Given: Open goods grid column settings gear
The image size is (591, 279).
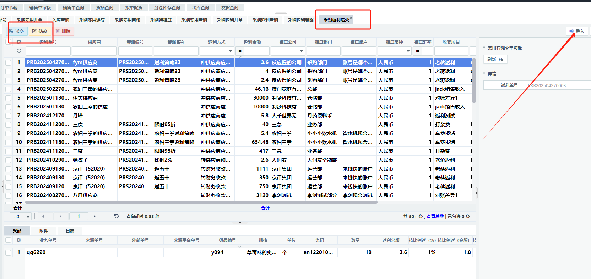Looking at the screenshot, I should (x=19, y=240).
